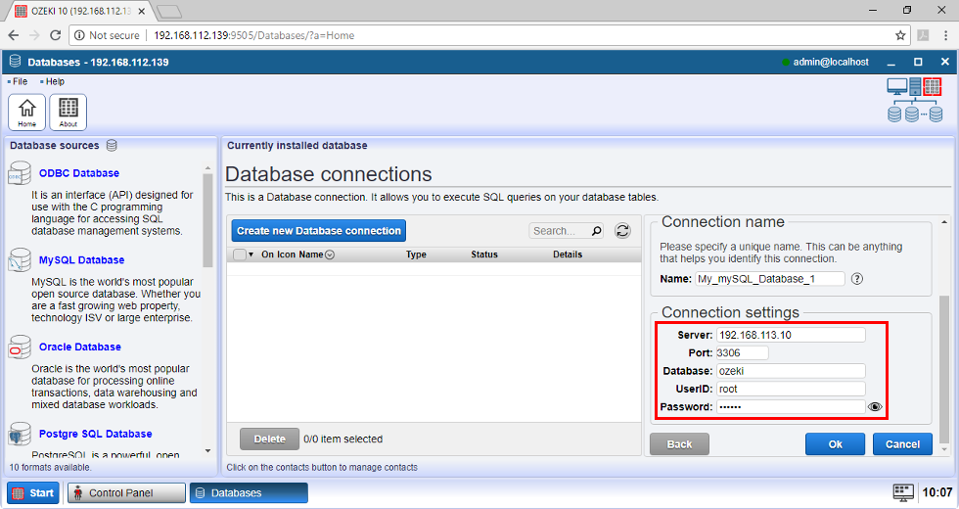The height and width of the screenshot is (509, 959).
Task: Show password with the eye icon
Action: pyautogui.click(x=875, y=406)
